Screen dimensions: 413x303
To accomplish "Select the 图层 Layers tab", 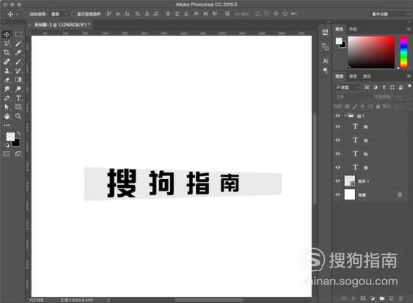I will 339,76.
